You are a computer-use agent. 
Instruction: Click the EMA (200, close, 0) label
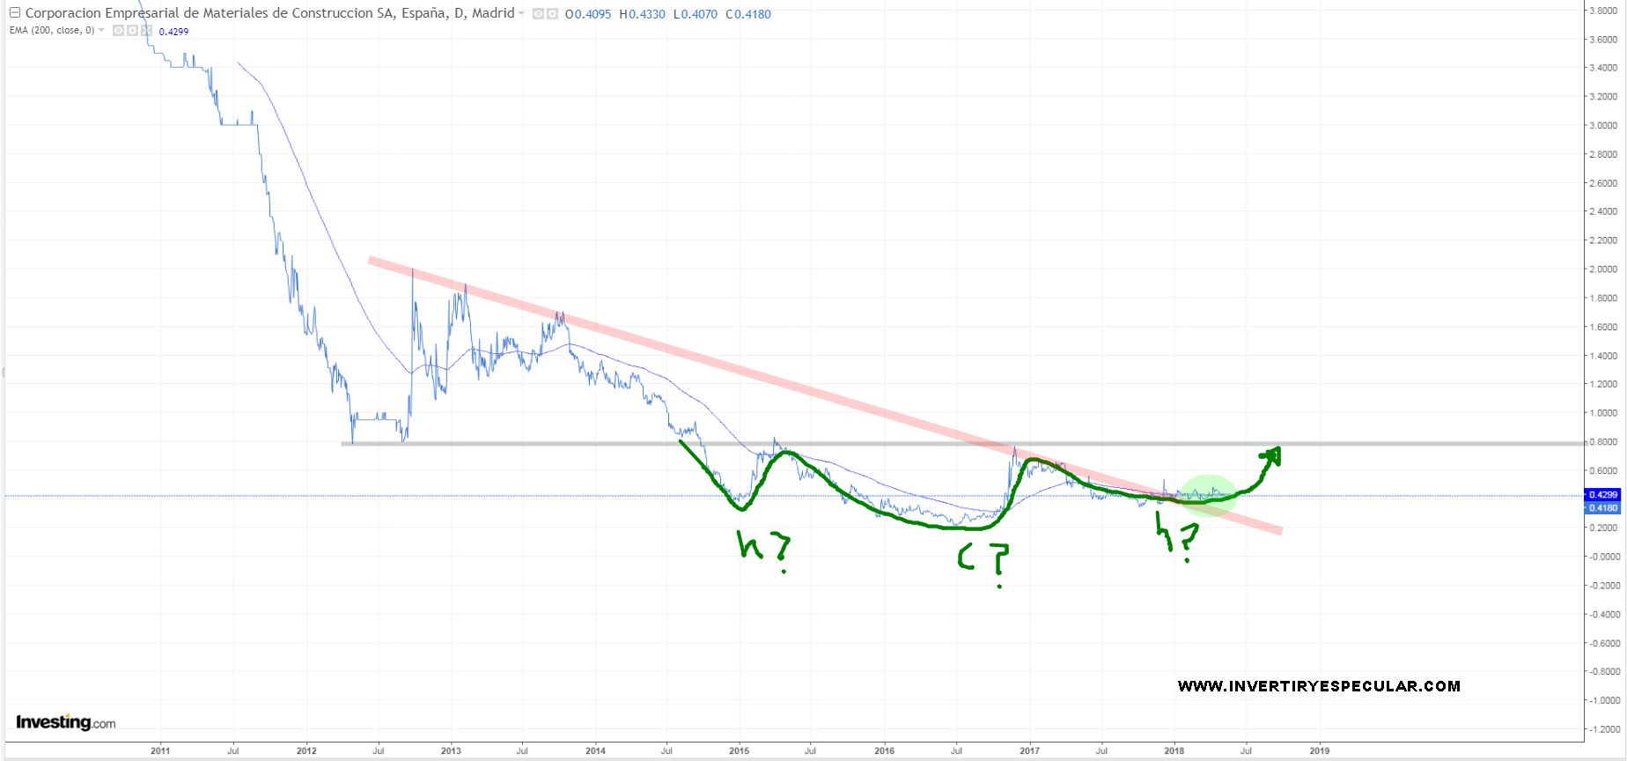[x=52, y=31]
